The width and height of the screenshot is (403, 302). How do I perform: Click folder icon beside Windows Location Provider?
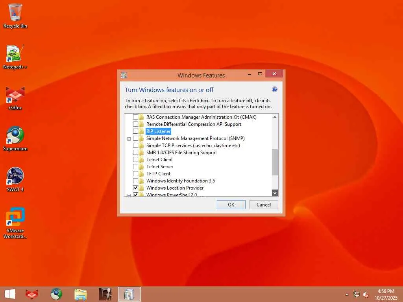pyautogui.click(x=141, y=188)
